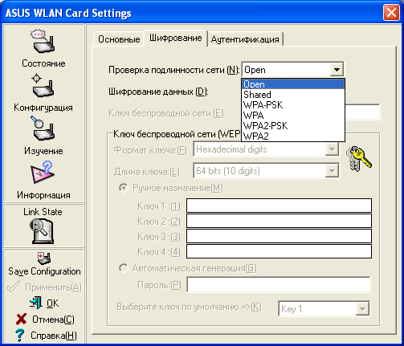Image resolution: width=404 pixels, height=346 pixels.
Task: Click the blue question mark Справка icon
Action: tap(19, 336)
